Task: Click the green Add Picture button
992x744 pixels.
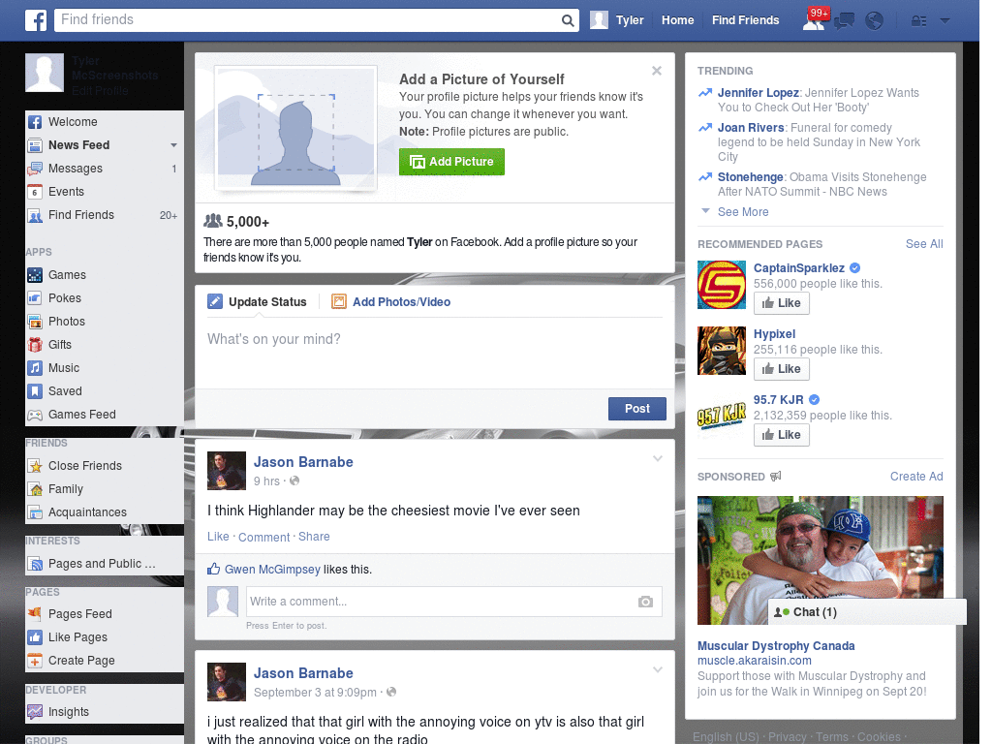Action: (451, 162)
